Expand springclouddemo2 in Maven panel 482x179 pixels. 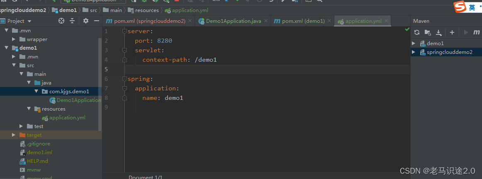[414, 52]
